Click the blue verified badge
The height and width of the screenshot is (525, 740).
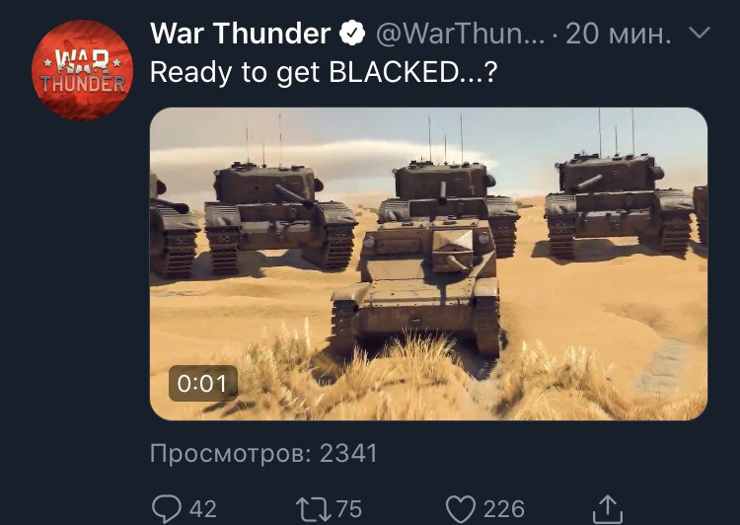pos(352,33)
